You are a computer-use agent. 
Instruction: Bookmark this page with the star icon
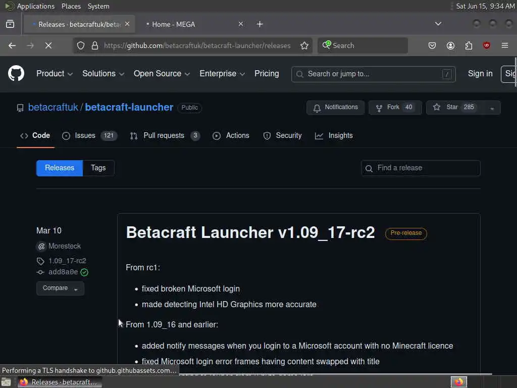304,45
